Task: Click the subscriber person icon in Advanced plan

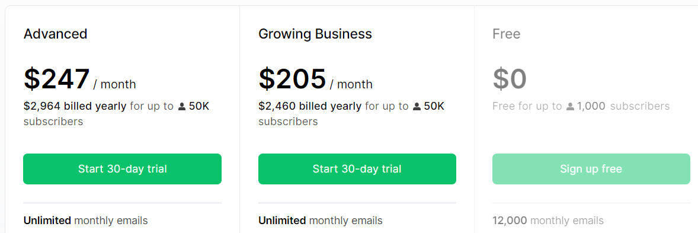Action: click(x=182, y=107)
